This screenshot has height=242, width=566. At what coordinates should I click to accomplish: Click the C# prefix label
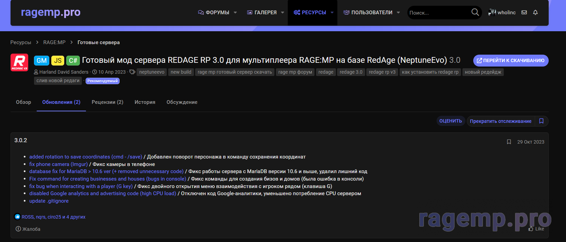coord(73,60)
